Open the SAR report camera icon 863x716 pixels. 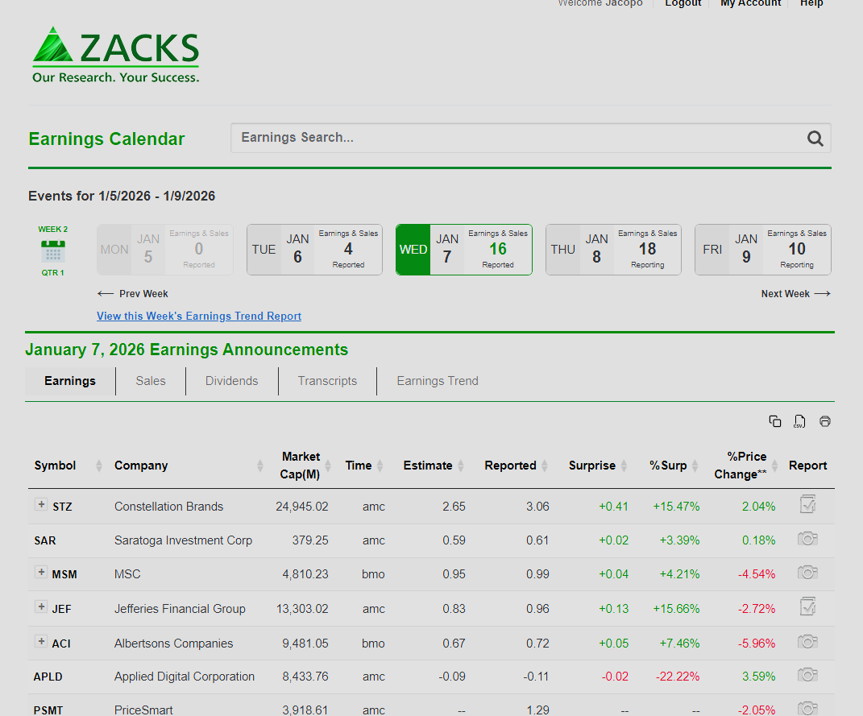tap(807, 539)
